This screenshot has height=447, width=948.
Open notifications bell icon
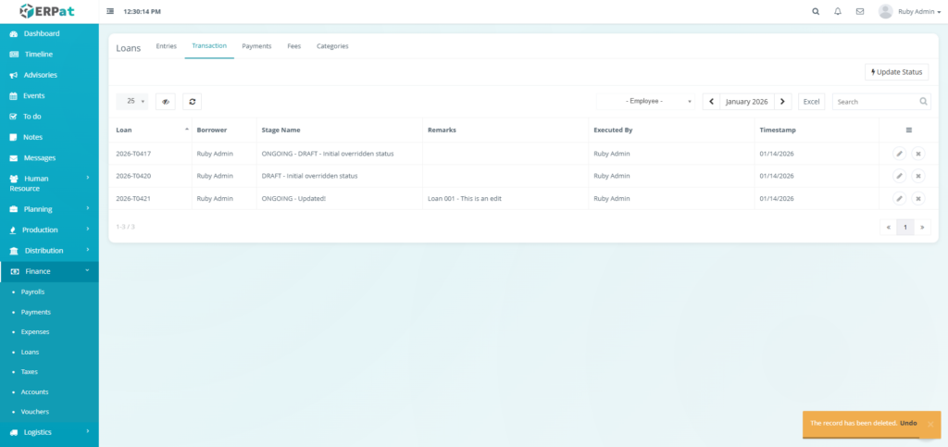(837, 11)
